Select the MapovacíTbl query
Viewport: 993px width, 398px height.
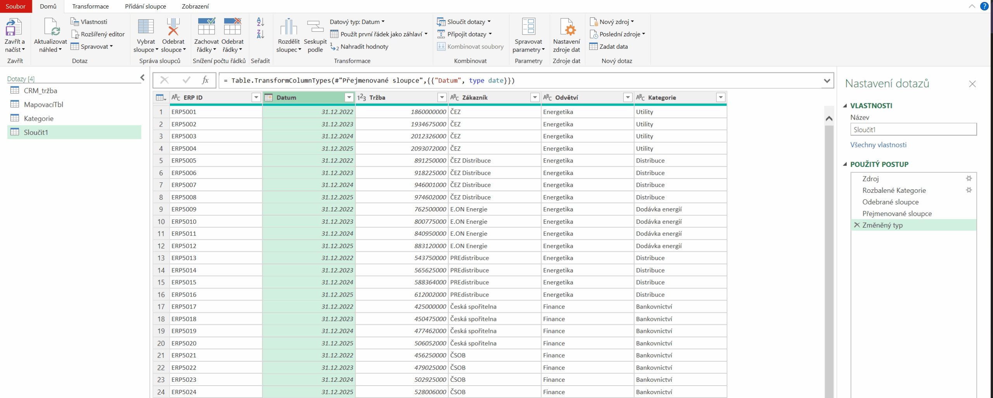point(43,105)
